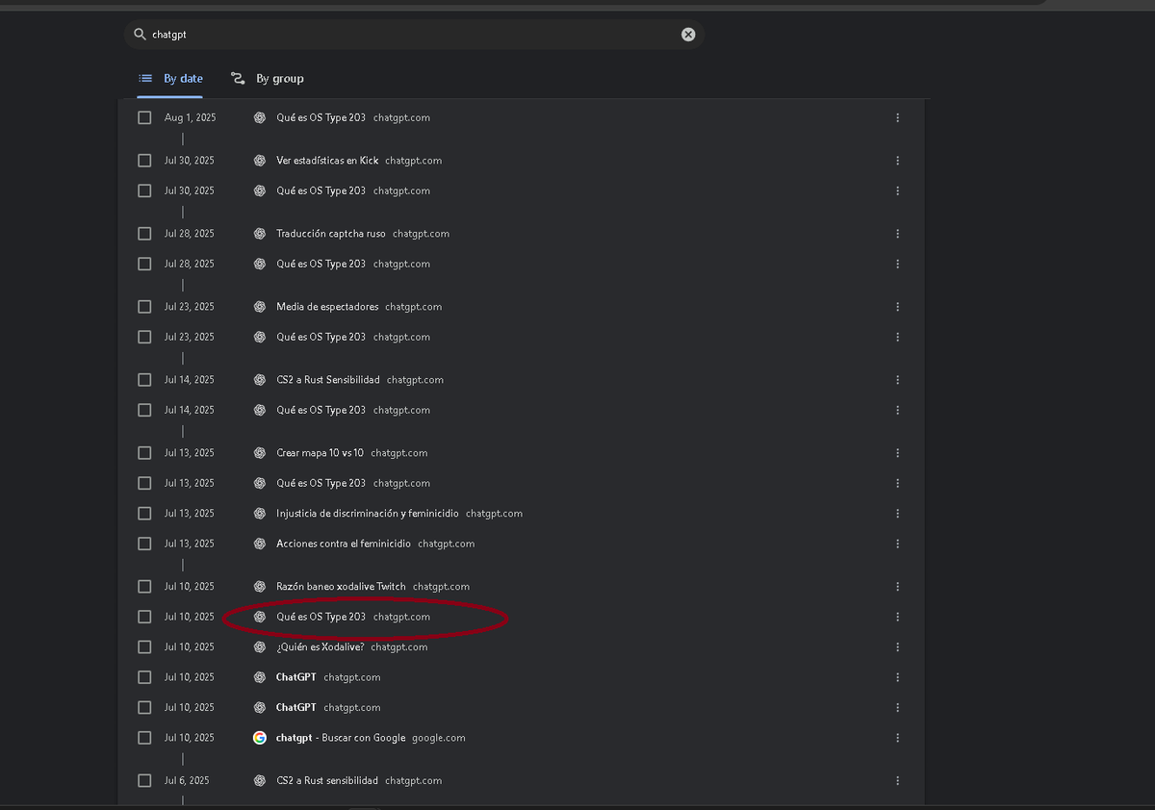Focus the history search field containing chatgpt

[x=414, y=35]
